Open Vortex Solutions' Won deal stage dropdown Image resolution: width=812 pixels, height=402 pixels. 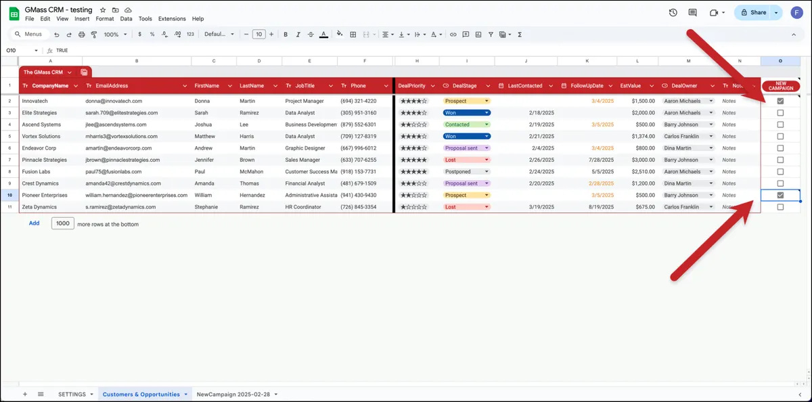click(486, 136)
